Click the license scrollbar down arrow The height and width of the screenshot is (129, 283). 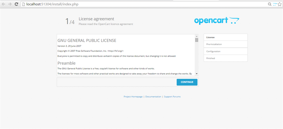pyautogui.click(x=196, y=73)
